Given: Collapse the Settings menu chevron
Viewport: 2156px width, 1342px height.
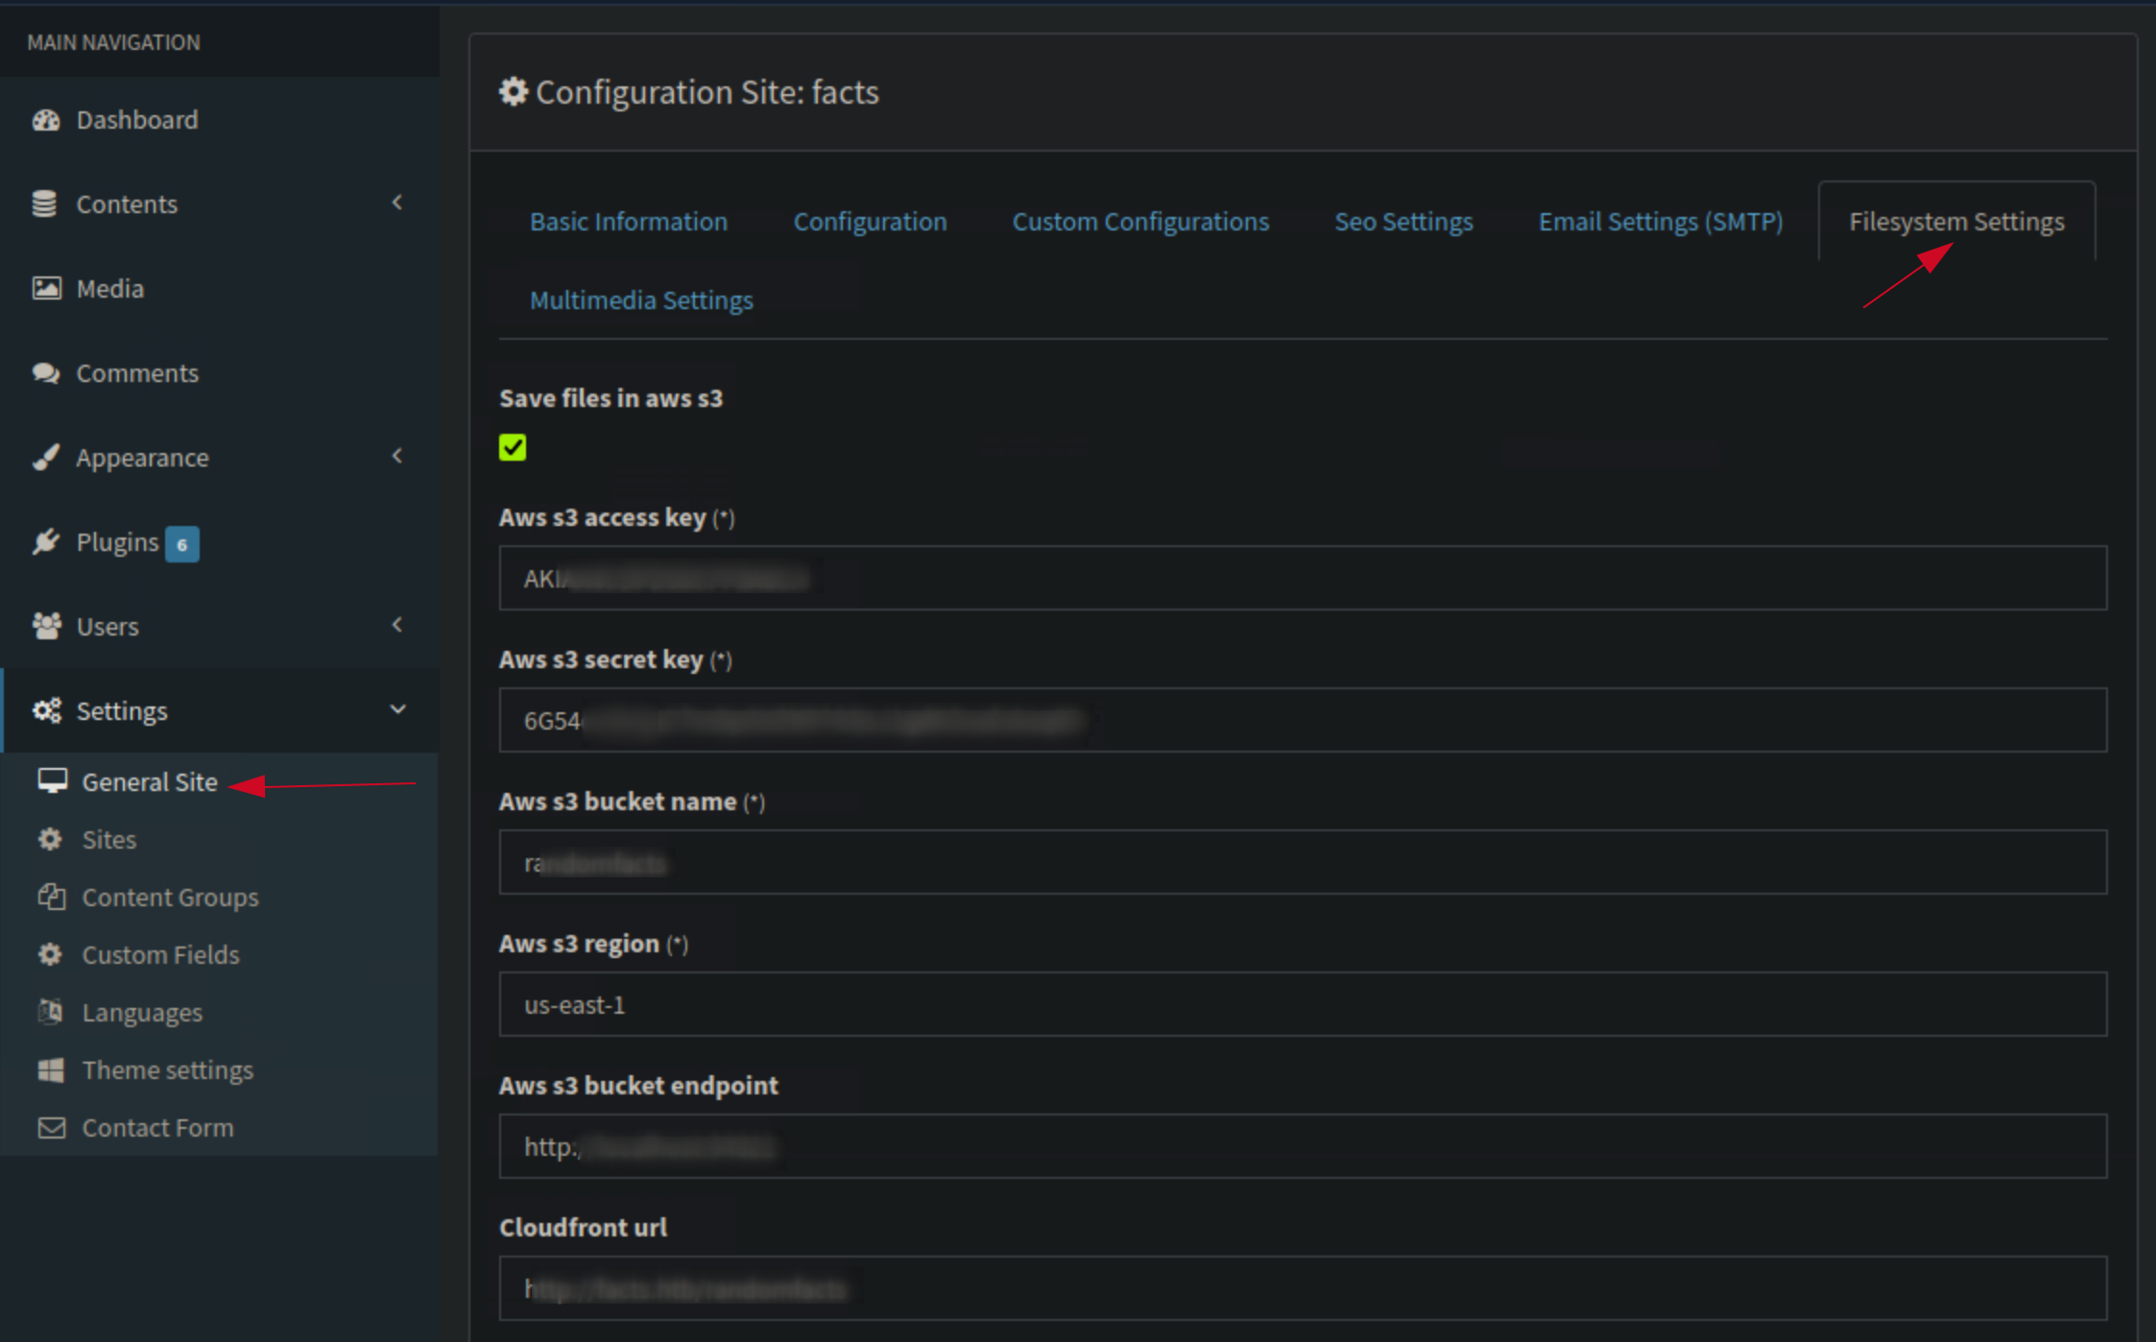Looking at the screenshot, I should [397, 709].
